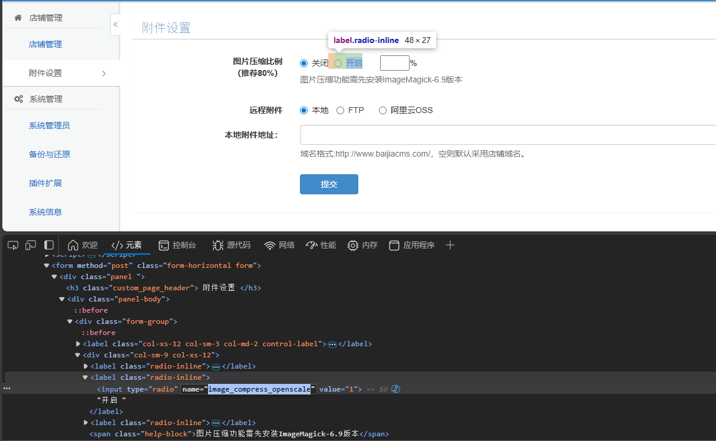Expand the 附件设置 sidebar item arrow
This screenshot has height=441, width=716.
(104, 74)
